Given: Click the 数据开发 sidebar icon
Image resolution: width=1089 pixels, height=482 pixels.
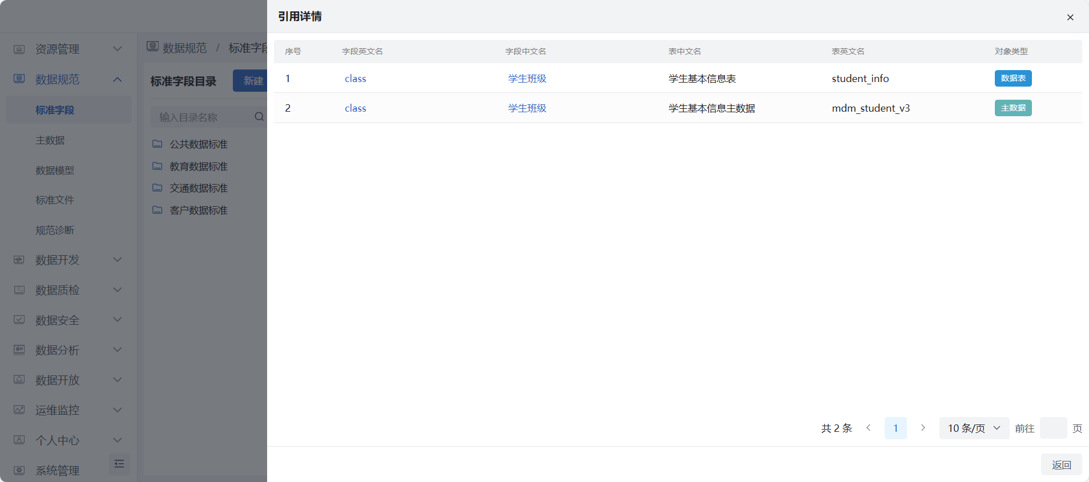Looking at the screenshot, I should (19, 260).
